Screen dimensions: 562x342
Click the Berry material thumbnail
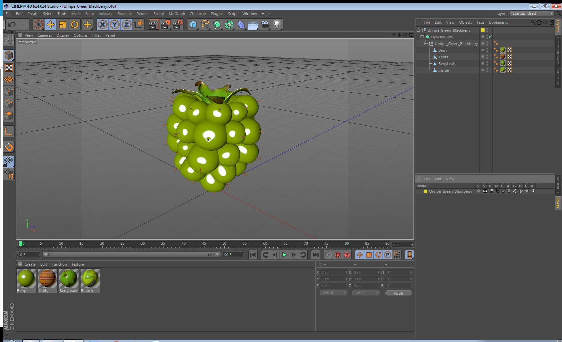tap(26, 279)
